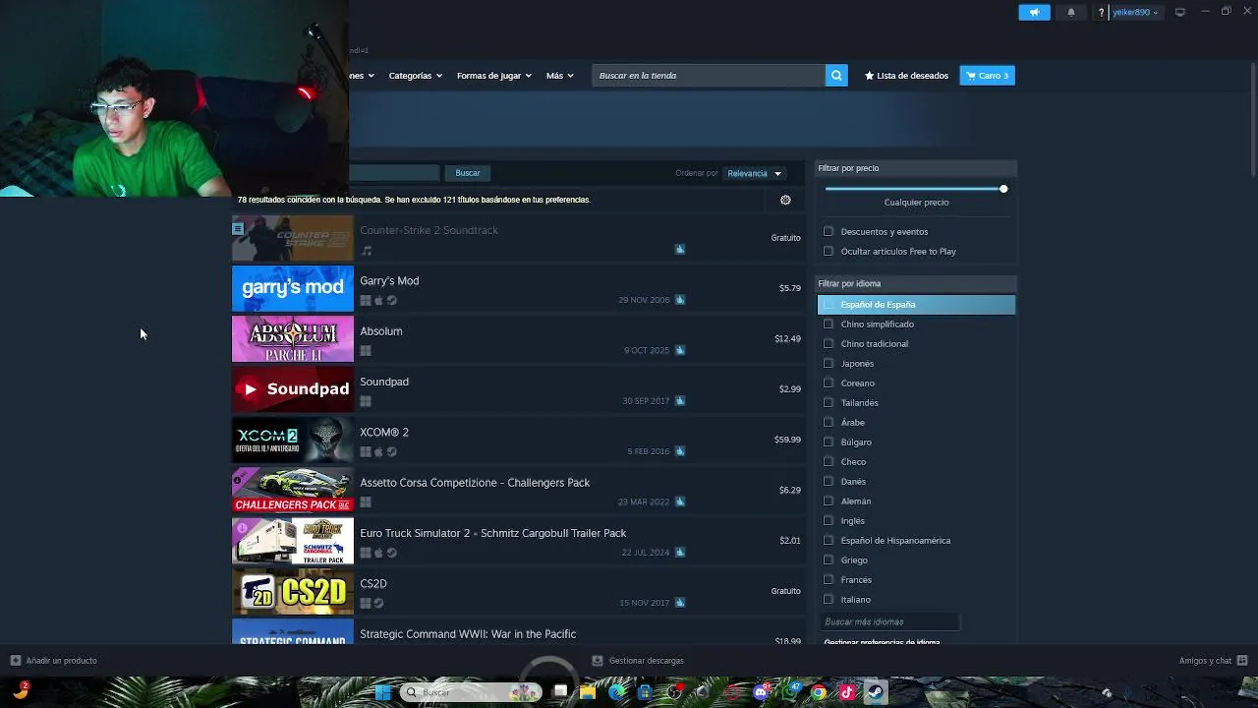Screen dimensions: 1258x708
Task: Click Buscar más idiomas input field
Action: (889, 621)
